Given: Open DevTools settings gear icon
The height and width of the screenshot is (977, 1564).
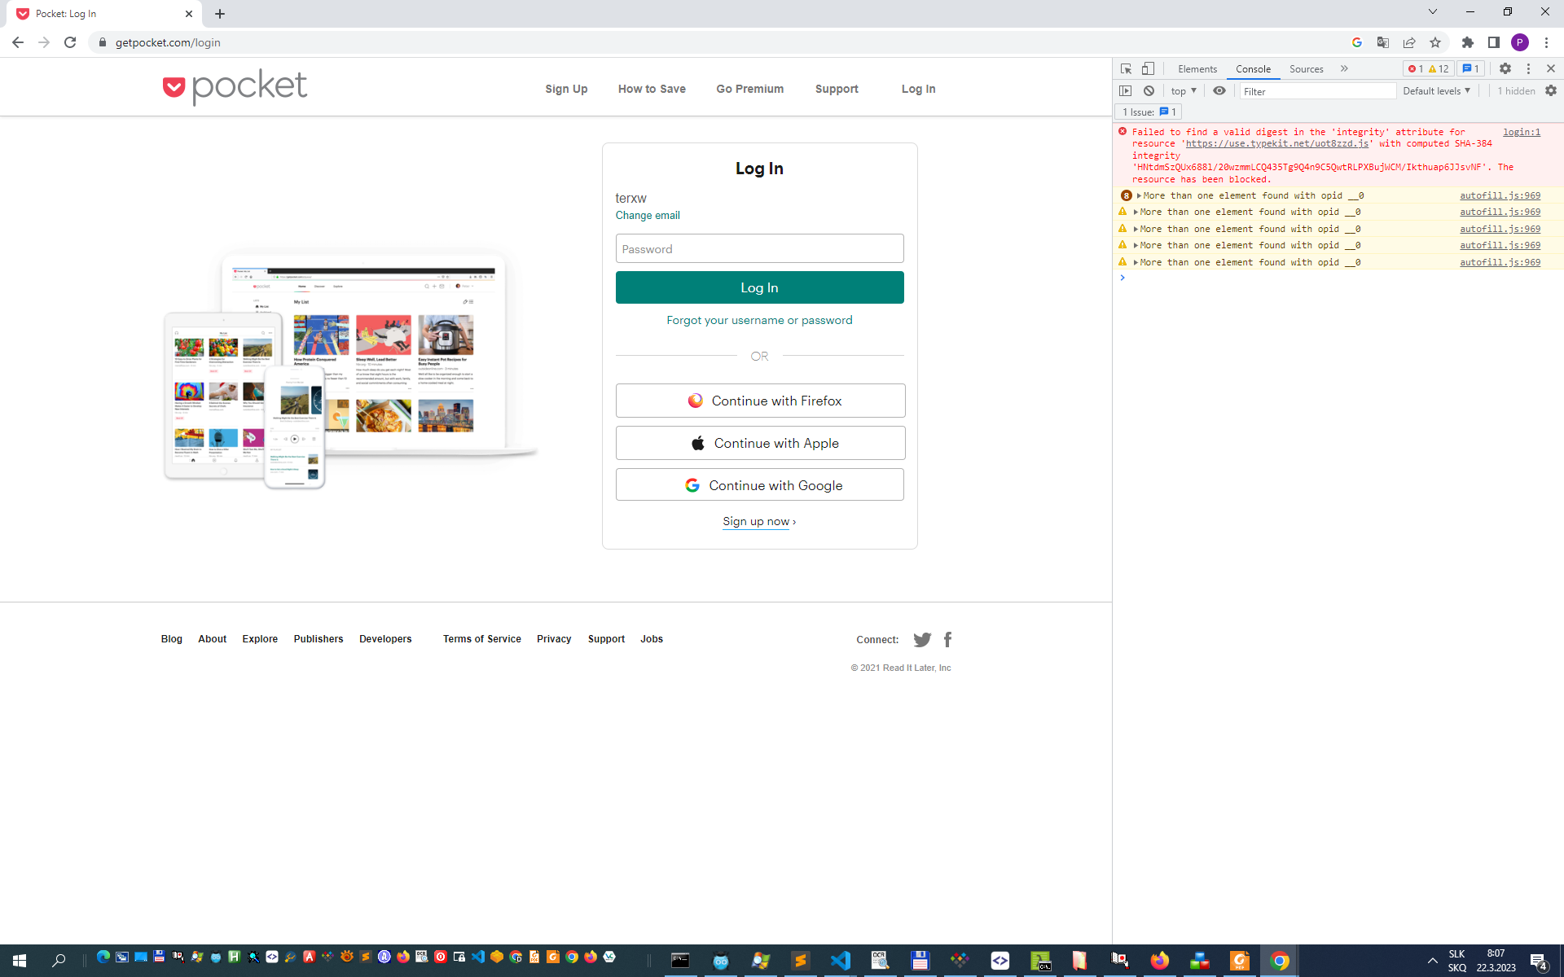Looking at the screenshot, I should coord(1505,68).
